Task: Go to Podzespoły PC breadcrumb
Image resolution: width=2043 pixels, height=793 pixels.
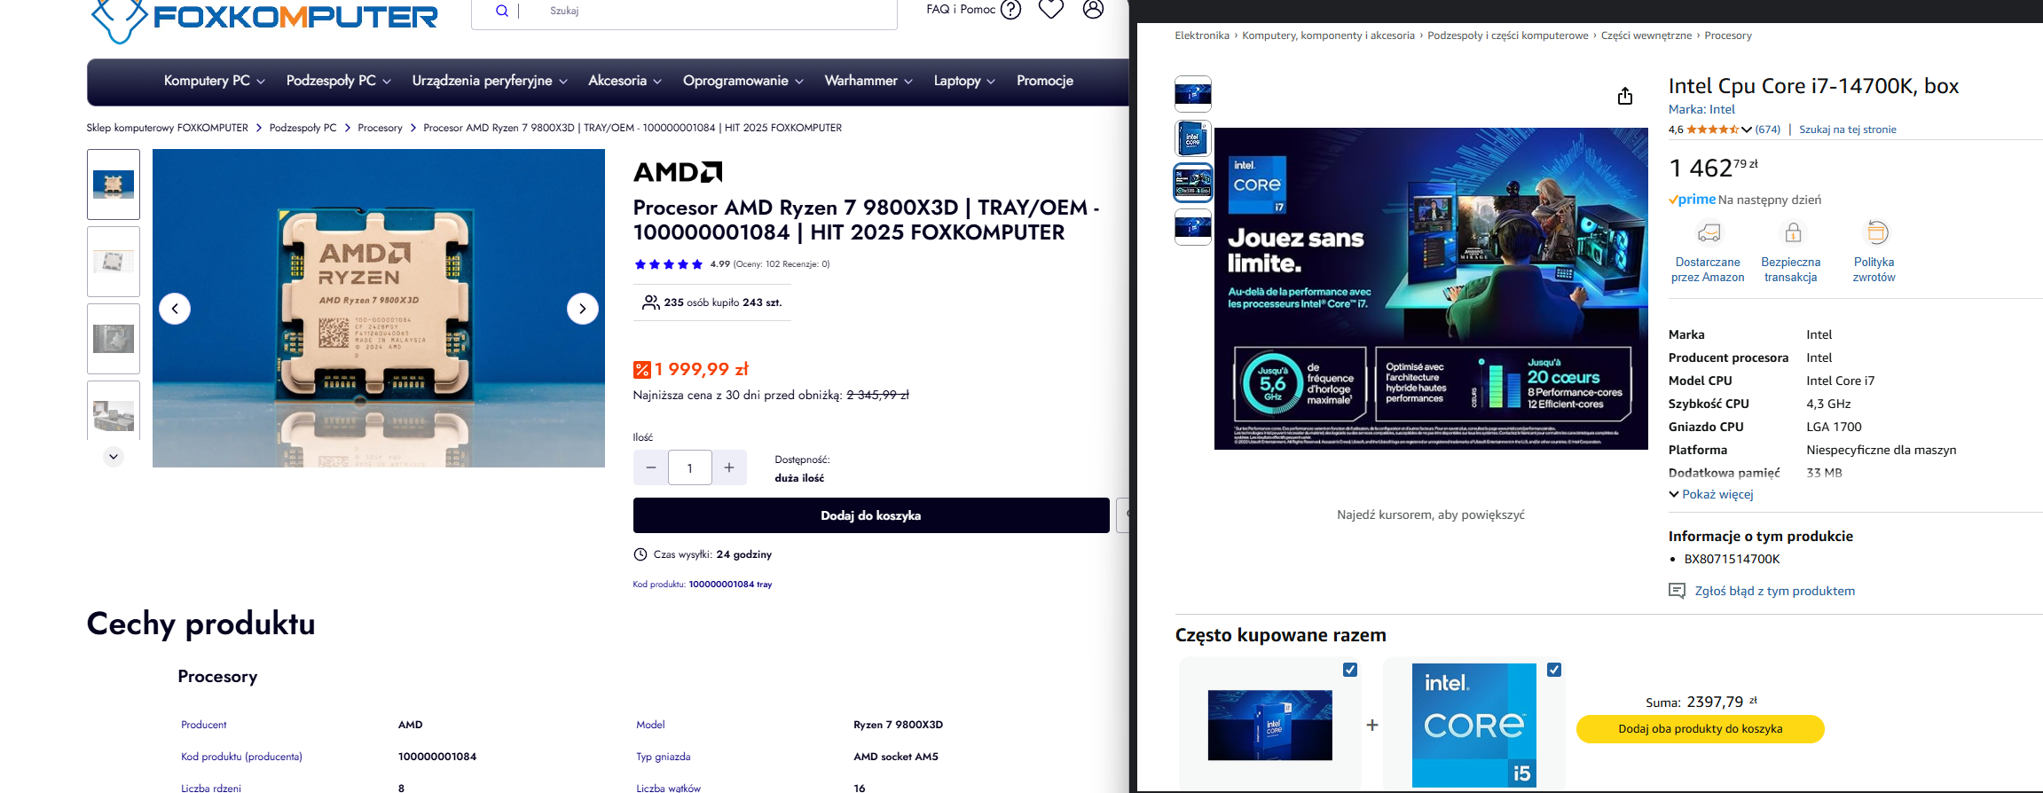Action: point(303,128)
